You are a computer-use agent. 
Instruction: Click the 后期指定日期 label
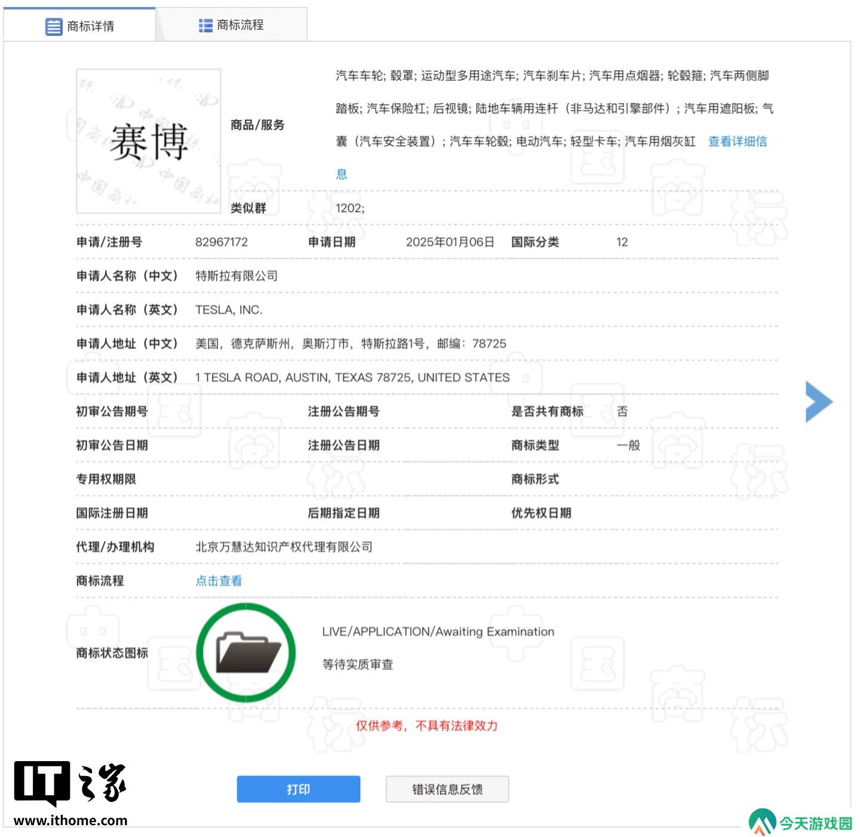click(x=343, y=513)
